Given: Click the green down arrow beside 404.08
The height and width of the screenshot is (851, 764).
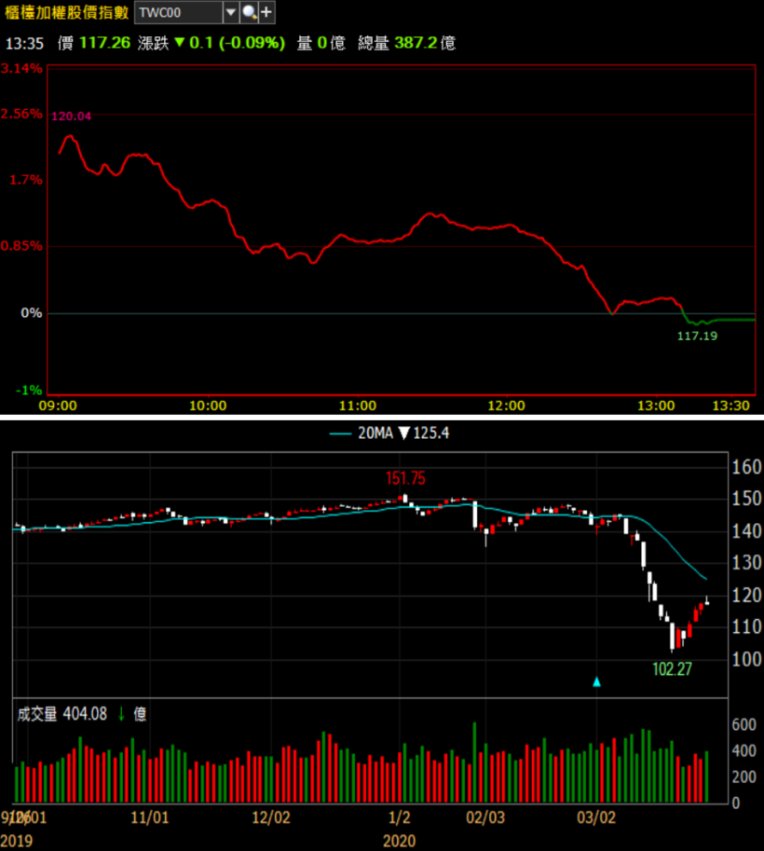Looking at the screenshot, I should pyautogui.click(x=121, y=714).
